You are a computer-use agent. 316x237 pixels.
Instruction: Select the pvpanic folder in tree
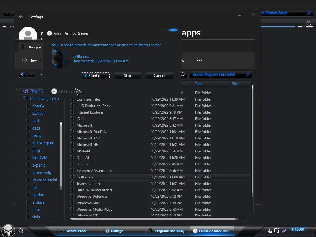click(x=39, y=165)
